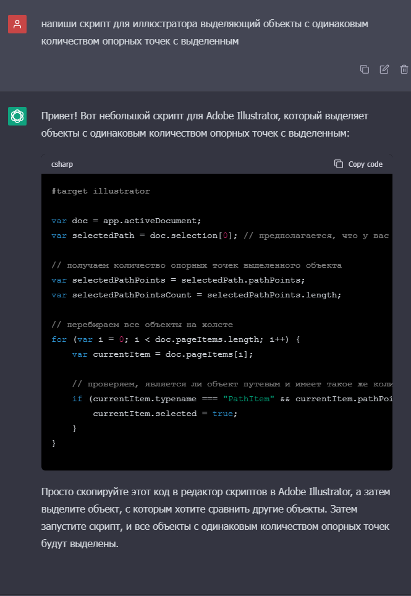
Task: Copy the user's message with the copy icon
Action: 365,69
